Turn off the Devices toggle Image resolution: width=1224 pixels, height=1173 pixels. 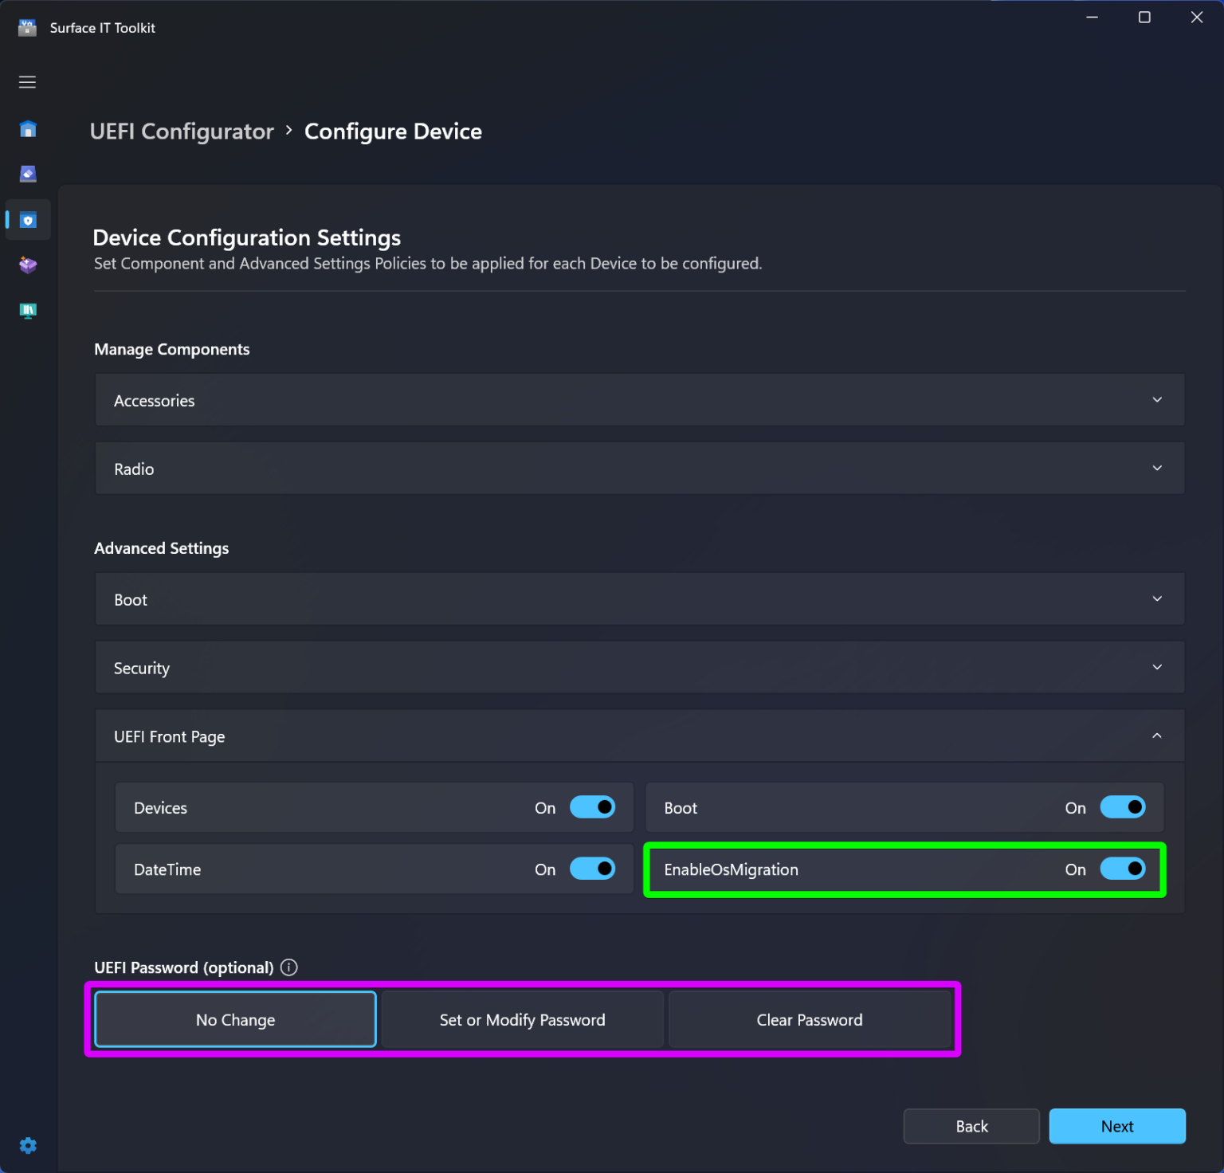point(593,807)
